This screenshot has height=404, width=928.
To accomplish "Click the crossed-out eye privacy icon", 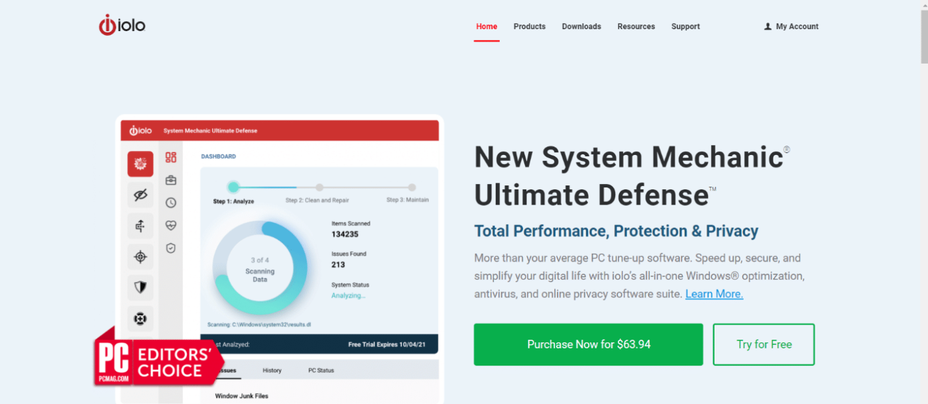I will coord(140,195).
